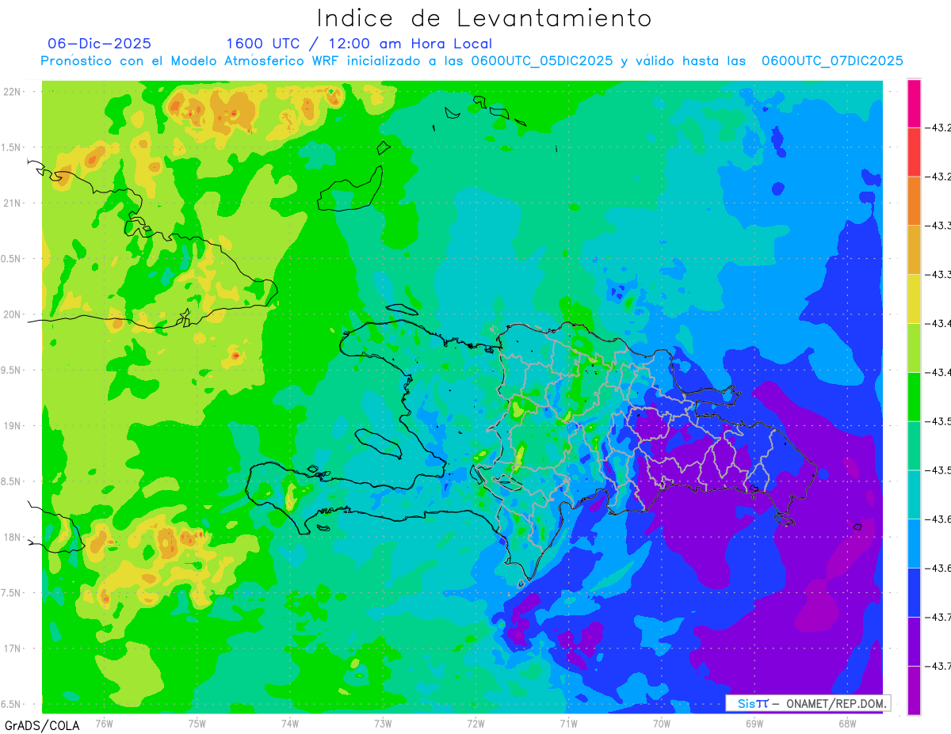Click the WRF forecast description line
The height and width of the screenshot is (734, 951).
(x=472, y=61)
